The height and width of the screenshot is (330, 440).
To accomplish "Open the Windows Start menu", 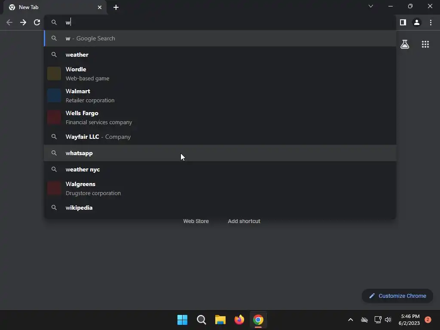I will (x=182, y=320).
